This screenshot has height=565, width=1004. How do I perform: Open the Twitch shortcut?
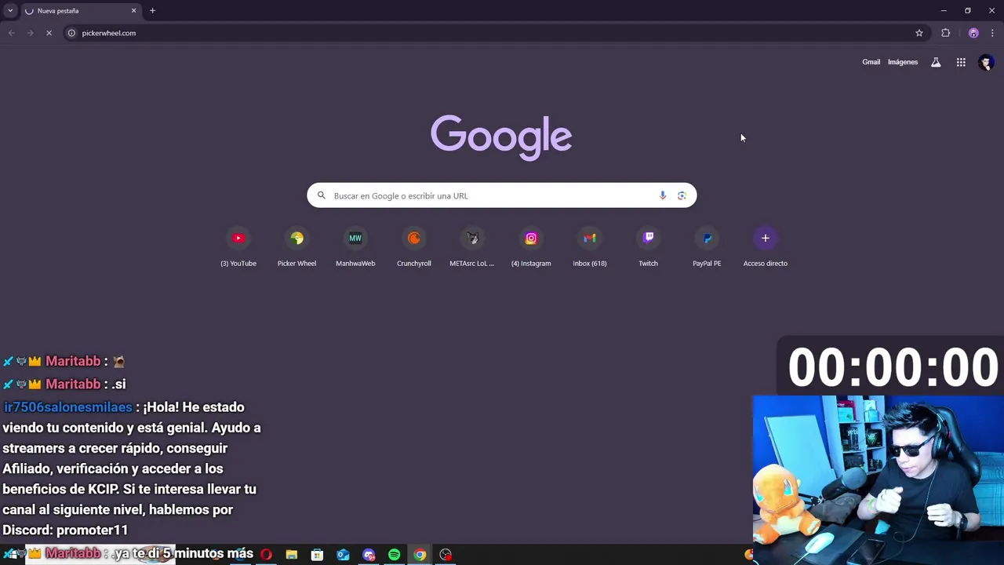648,246
